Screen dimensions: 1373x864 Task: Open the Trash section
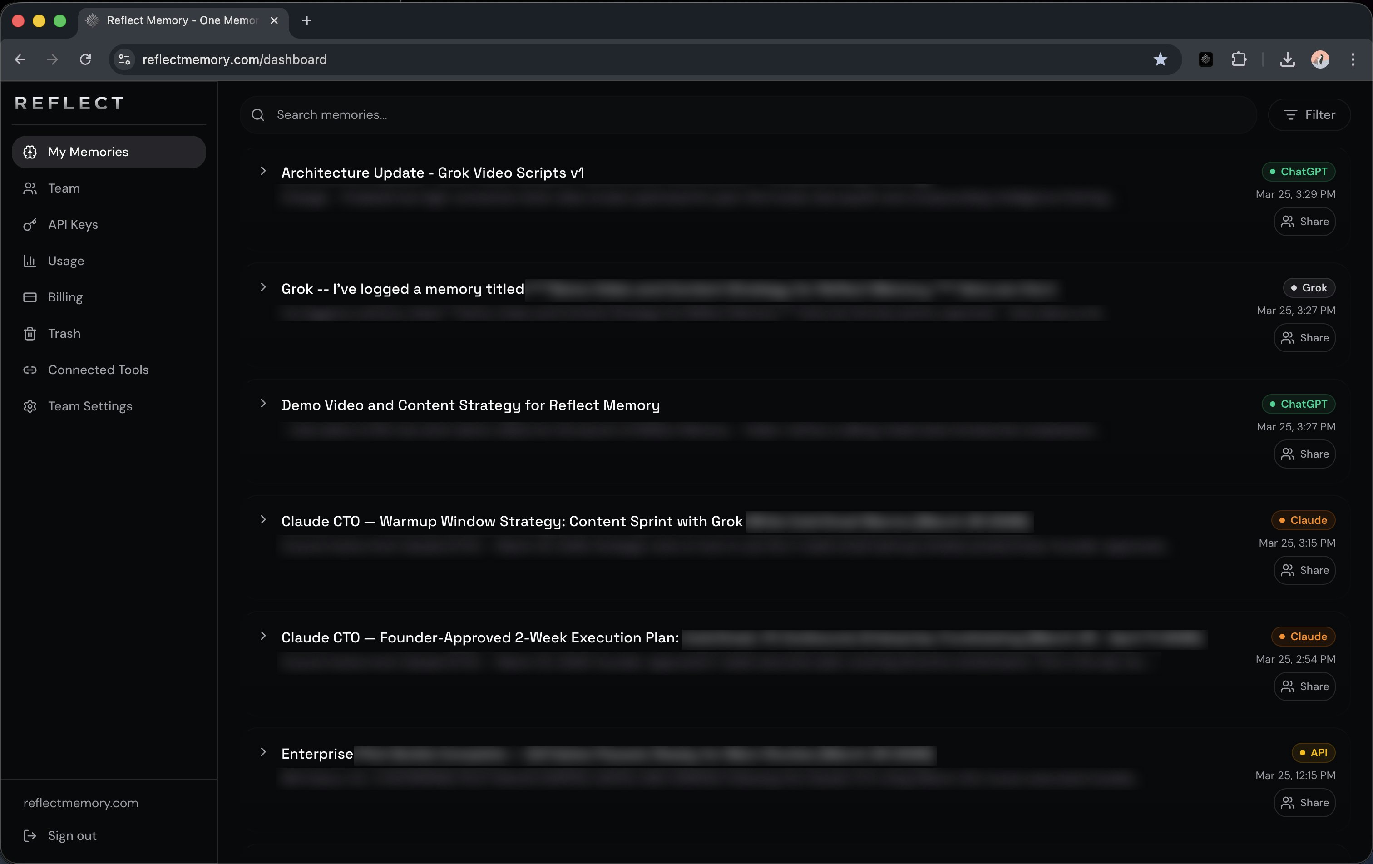click(64, 334)
